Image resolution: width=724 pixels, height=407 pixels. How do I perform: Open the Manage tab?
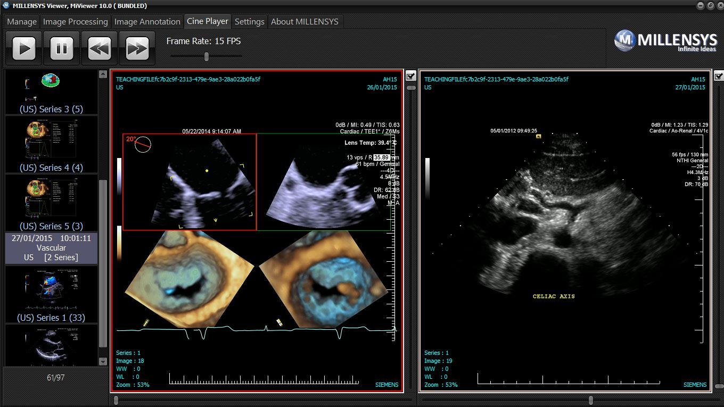click(x=22, y=22)
